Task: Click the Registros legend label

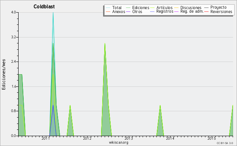Action: [165, 11]
